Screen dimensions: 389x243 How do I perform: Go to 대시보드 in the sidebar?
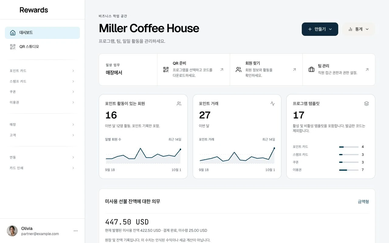click(42, 33)
